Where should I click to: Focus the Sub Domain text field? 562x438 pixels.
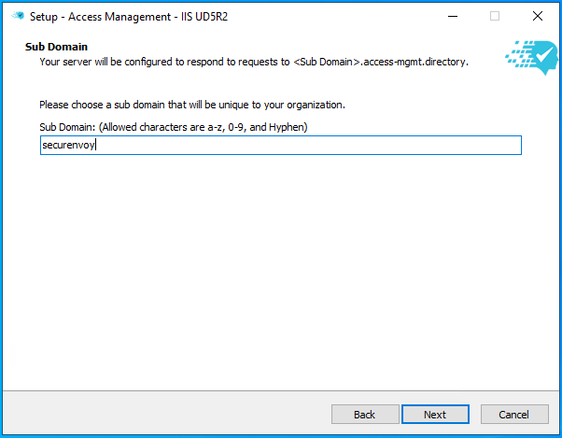coord(280,145)
